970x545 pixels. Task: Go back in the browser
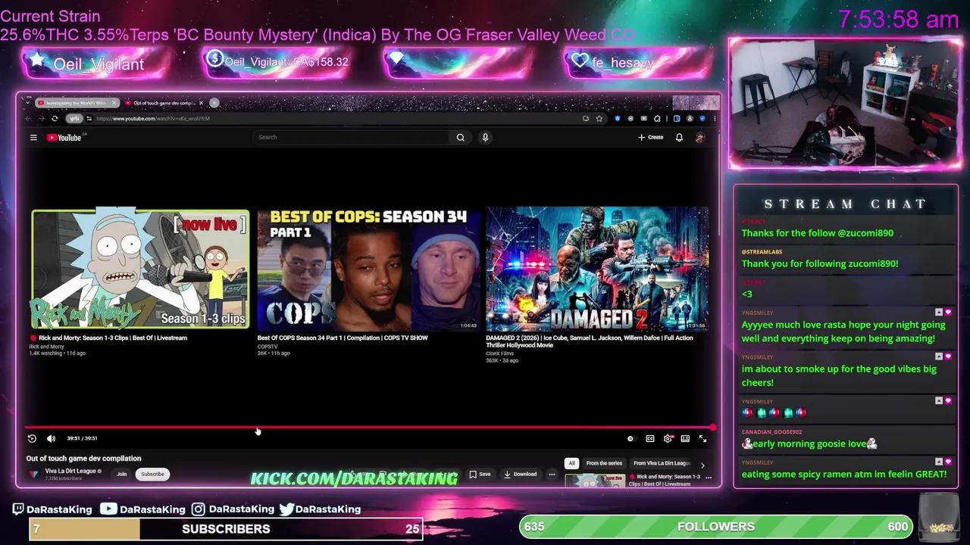[29, 118]
